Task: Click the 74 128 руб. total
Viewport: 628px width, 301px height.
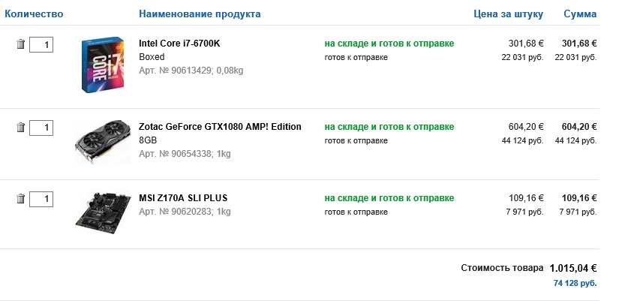Action: click(x=575, y=283)
